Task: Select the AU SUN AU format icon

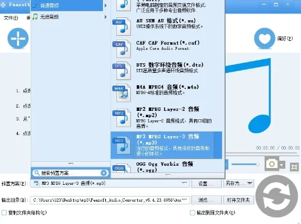Action: point(123,27)
